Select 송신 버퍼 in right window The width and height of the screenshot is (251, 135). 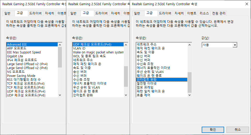pyautogui.click(x=162, y=56)
